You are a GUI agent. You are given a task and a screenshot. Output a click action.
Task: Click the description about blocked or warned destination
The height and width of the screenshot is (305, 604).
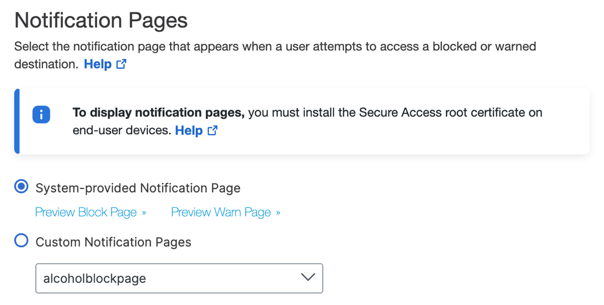275,55
